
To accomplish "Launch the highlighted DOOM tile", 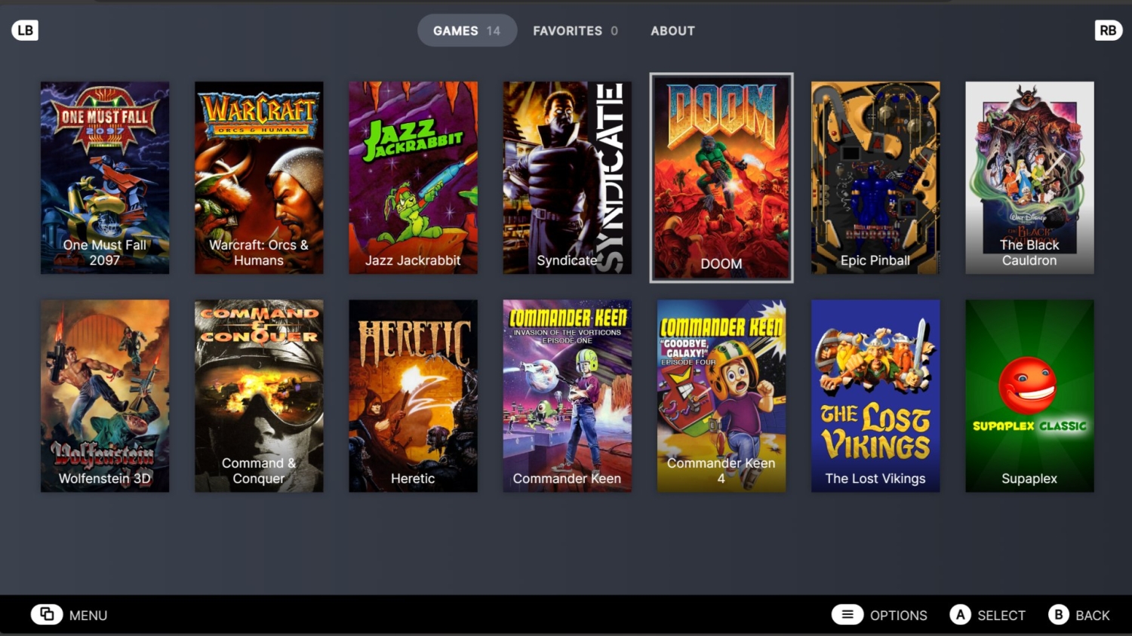I will 721,178.
